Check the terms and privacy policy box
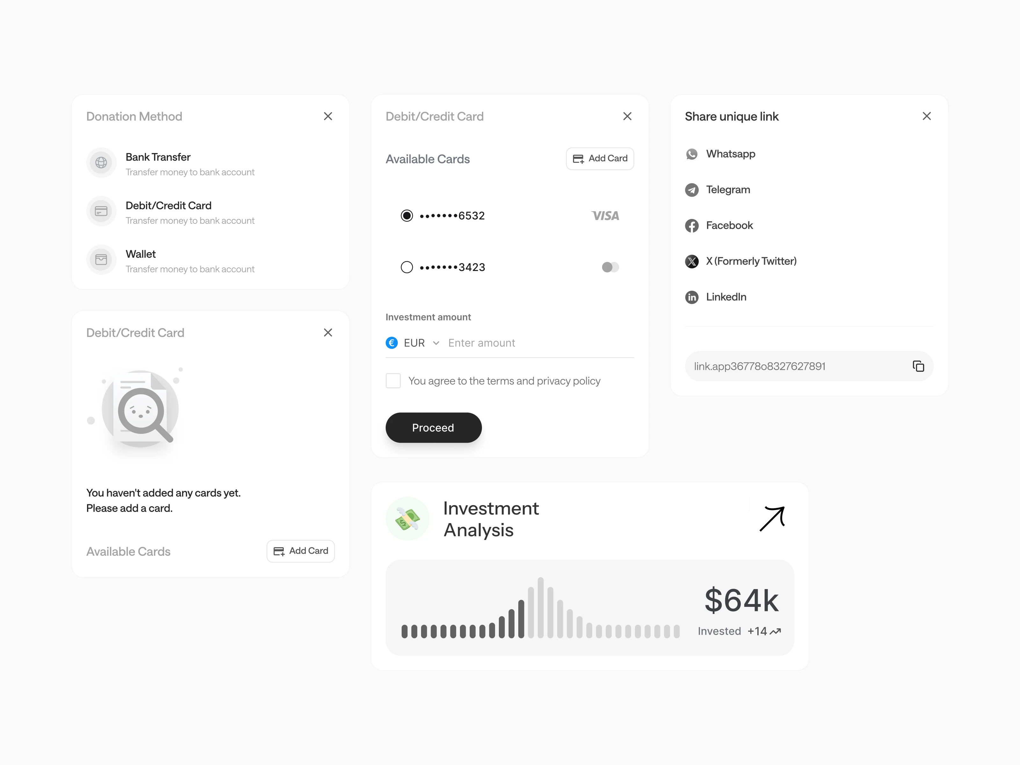Viewport: 1020px width, 765px height. point(393,381)
